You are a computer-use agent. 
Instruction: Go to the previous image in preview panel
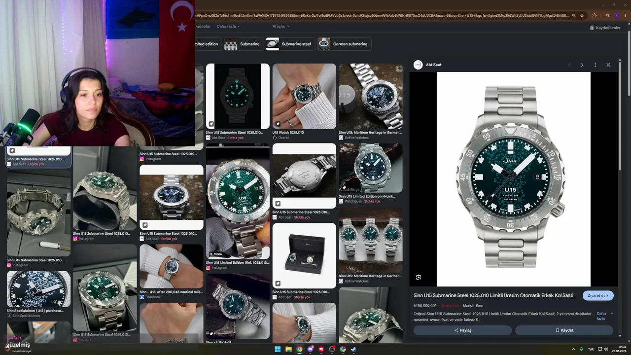569,65
